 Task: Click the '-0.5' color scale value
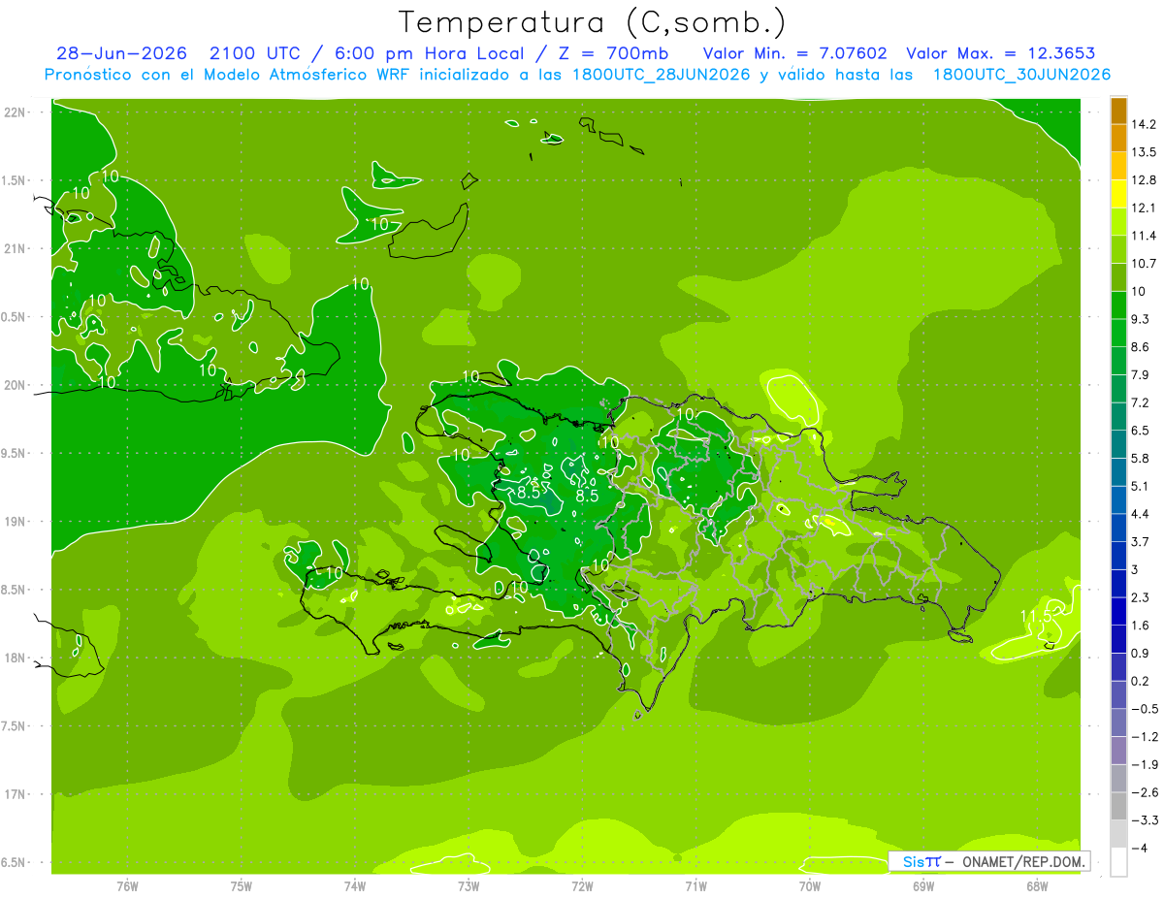pos(1145,709)
